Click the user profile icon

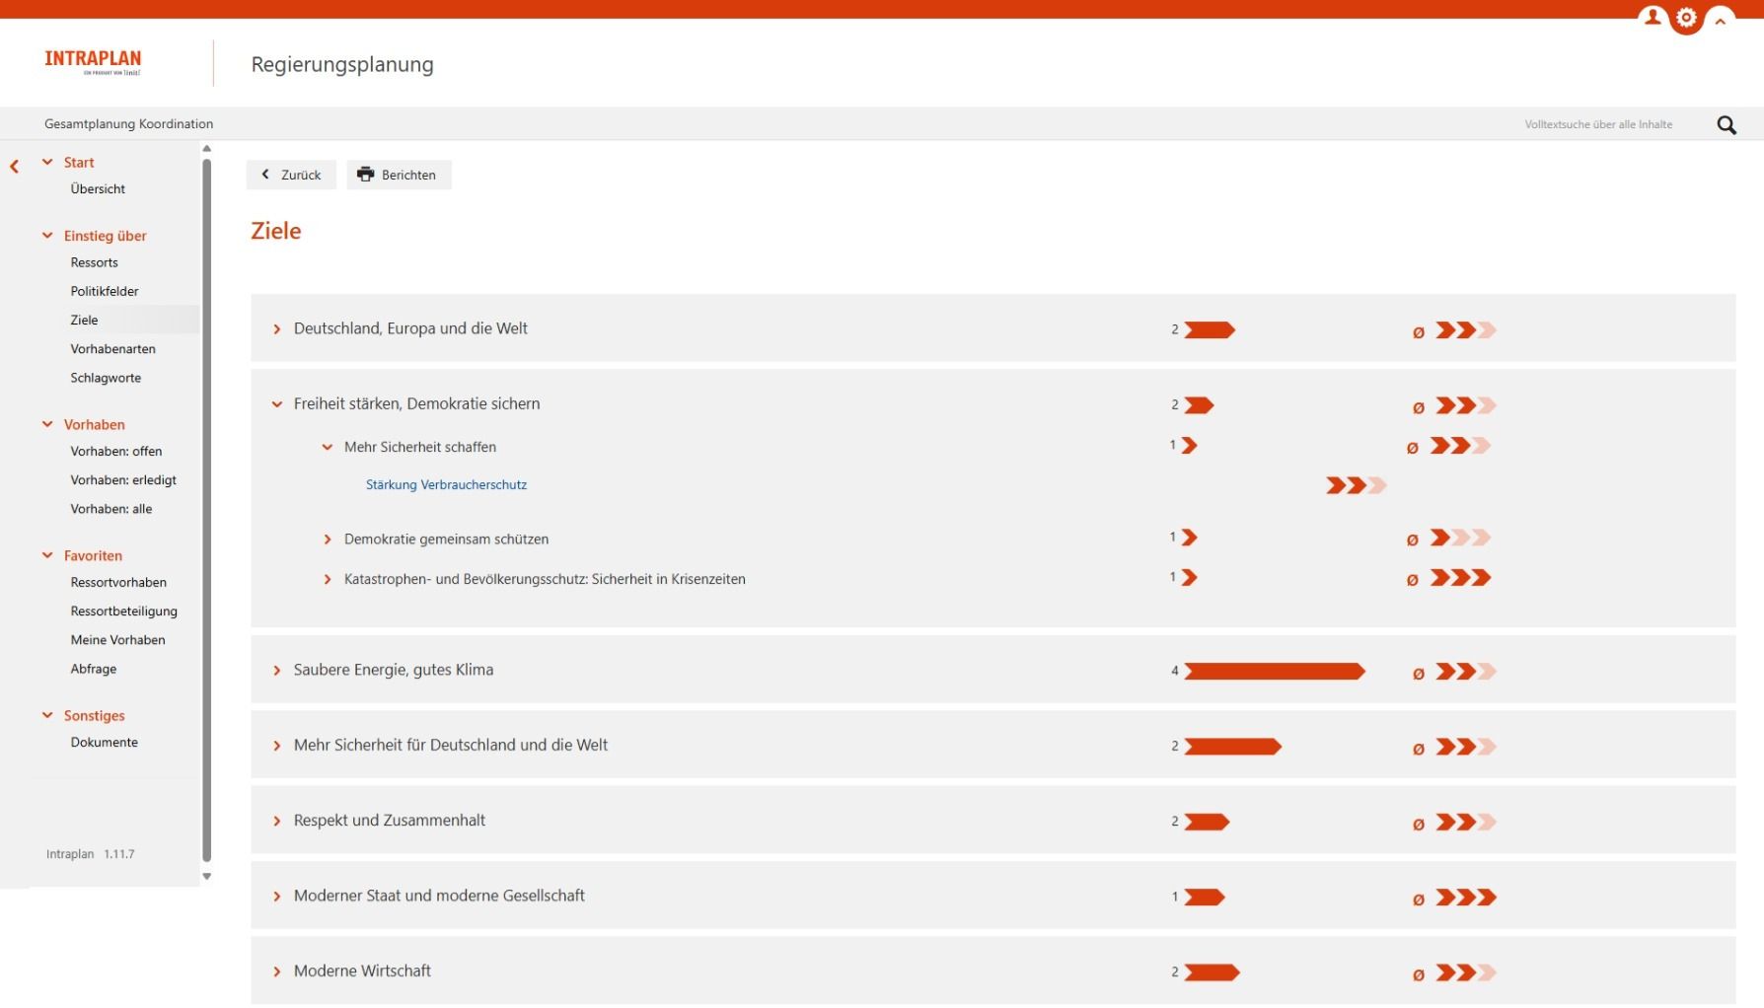(x=1652, y=18)
